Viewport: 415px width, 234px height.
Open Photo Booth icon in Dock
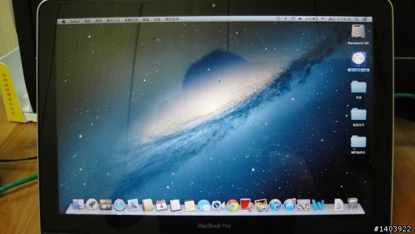pyautogui.click(x=246, y=205)
